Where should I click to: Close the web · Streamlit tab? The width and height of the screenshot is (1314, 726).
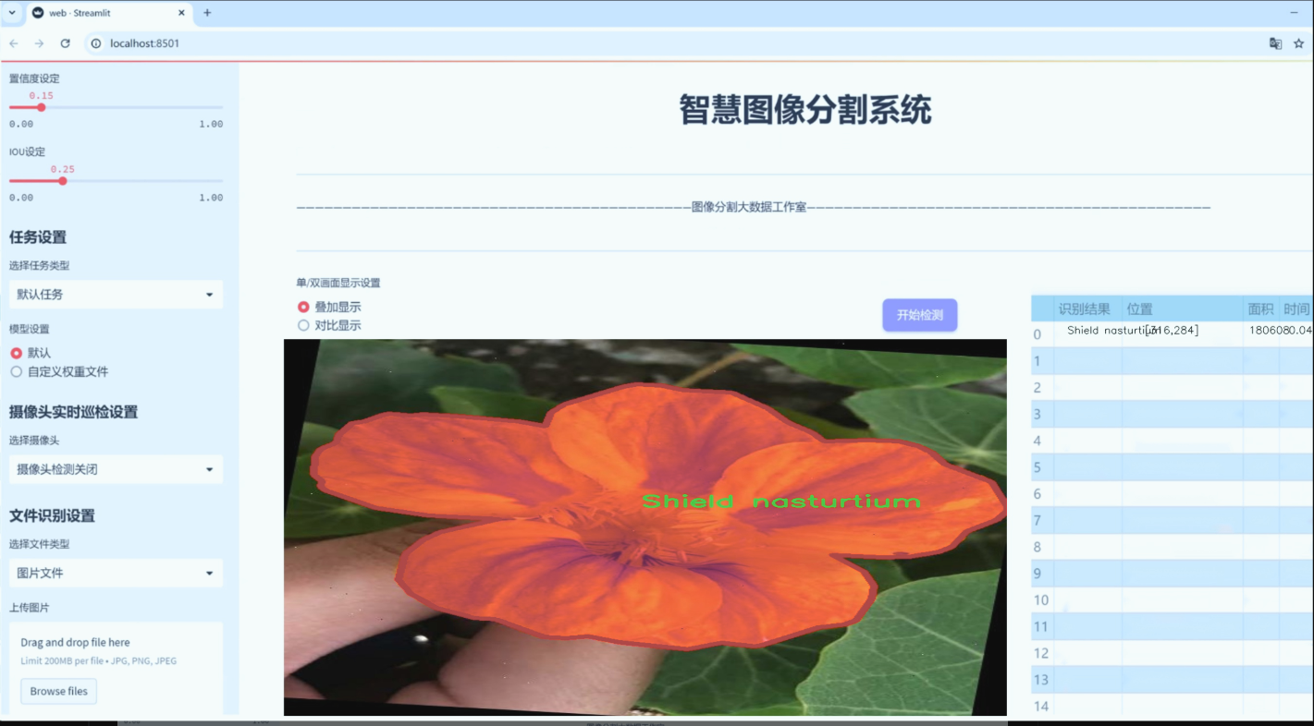coord(179,13)
